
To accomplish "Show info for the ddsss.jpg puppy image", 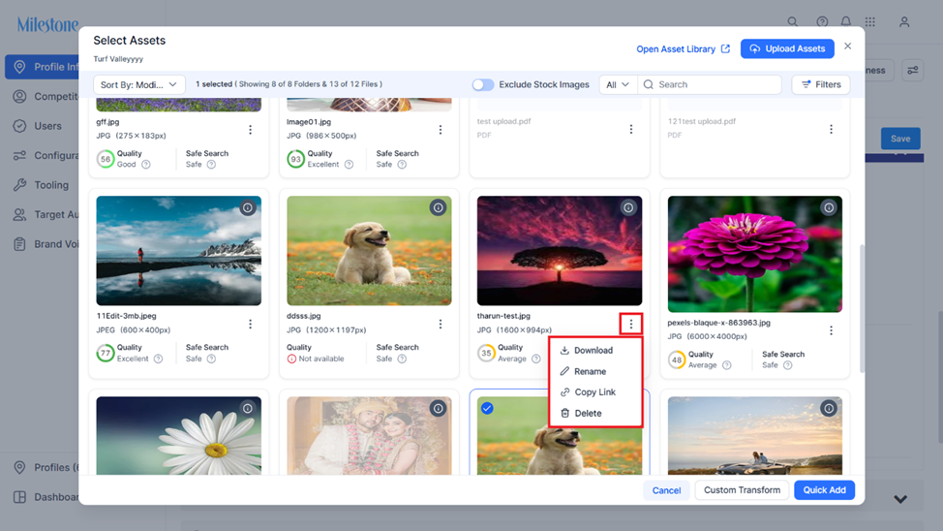I will (438, 207).
